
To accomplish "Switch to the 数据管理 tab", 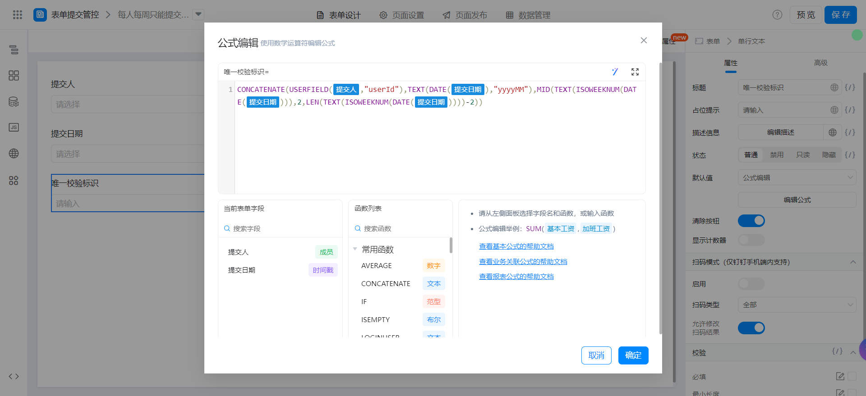I will click(x=528, y=15).
